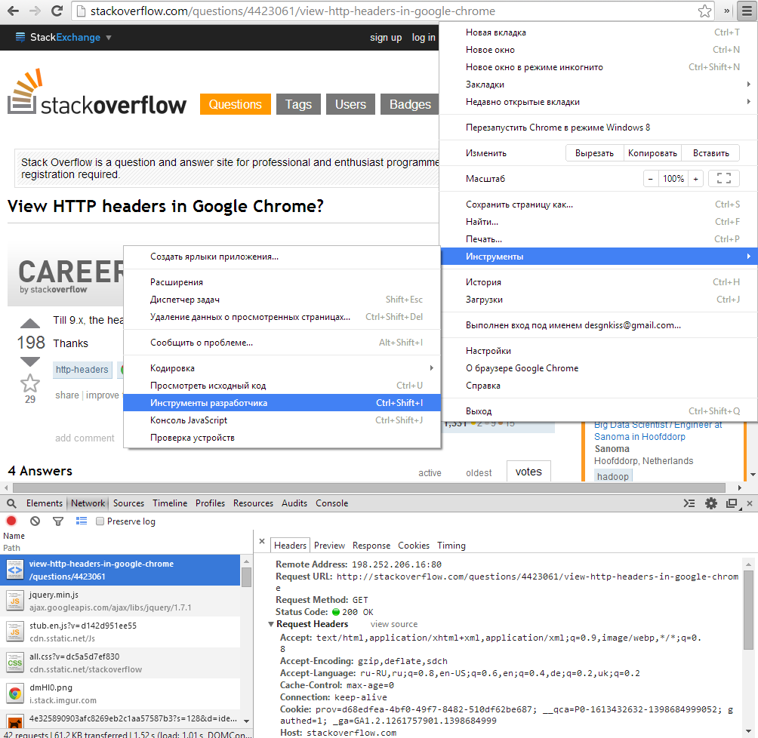Screen dimensions: 758x738
Task: Click the Вставить button
Action: (710, 153)
